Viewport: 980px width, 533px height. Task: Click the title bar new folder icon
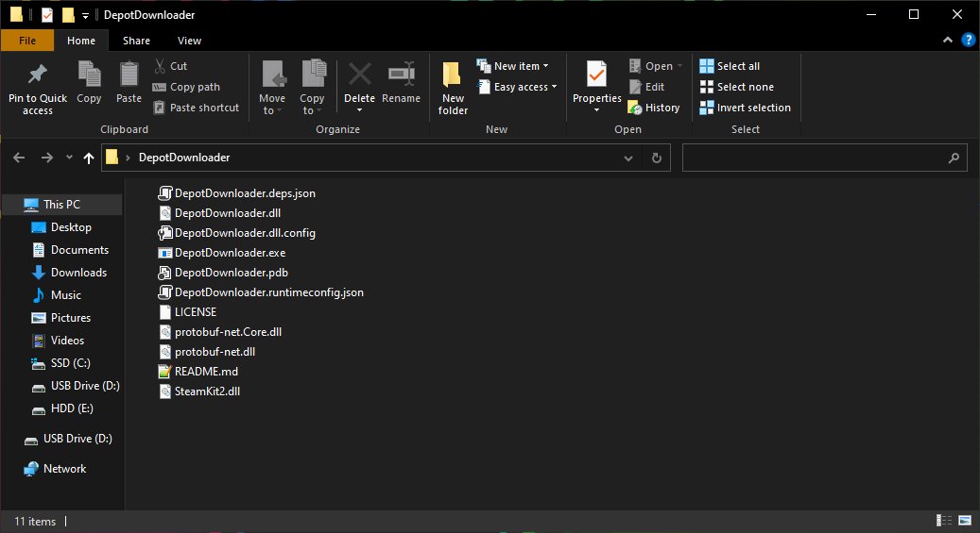click(x=67, y=15)
